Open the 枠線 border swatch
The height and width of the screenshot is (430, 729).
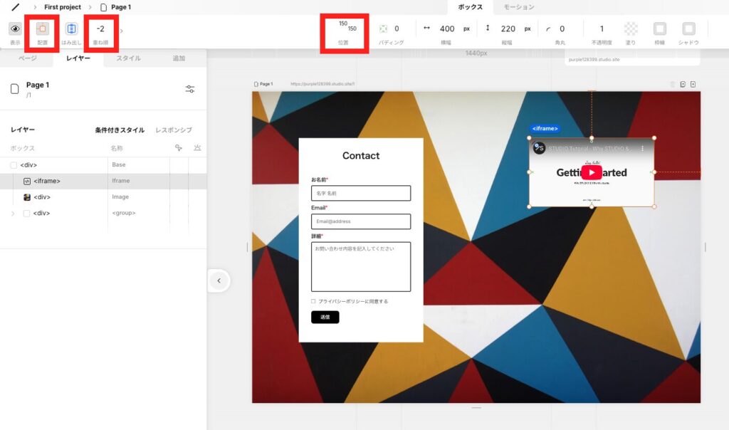(659, 28)
